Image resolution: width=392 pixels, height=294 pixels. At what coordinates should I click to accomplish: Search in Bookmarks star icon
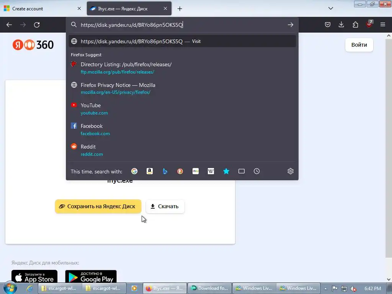click(226, 171)
